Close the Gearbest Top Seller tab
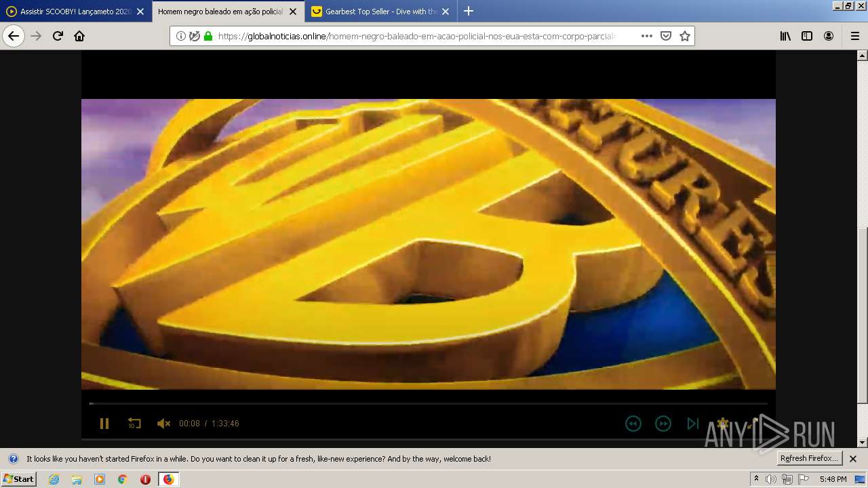 (x=446, y=12)
